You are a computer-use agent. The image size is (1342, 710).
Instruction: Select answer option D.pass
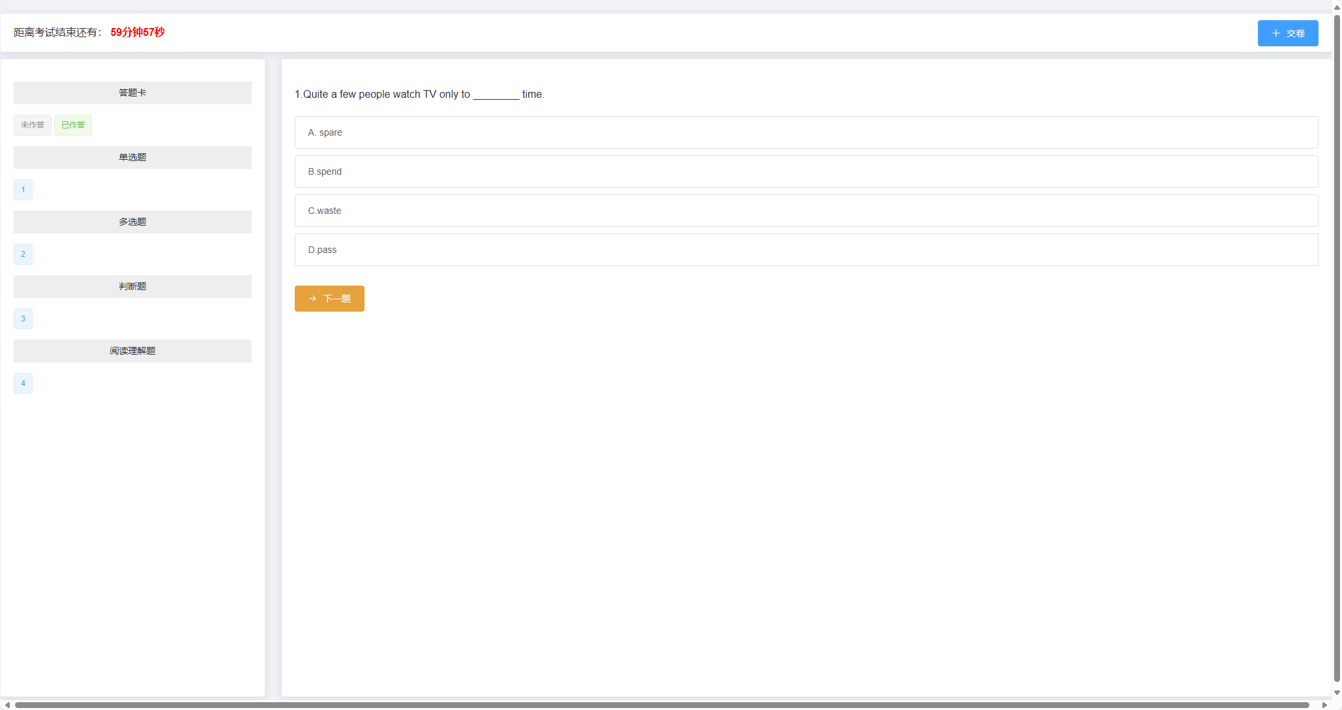(x=806, y=250)
